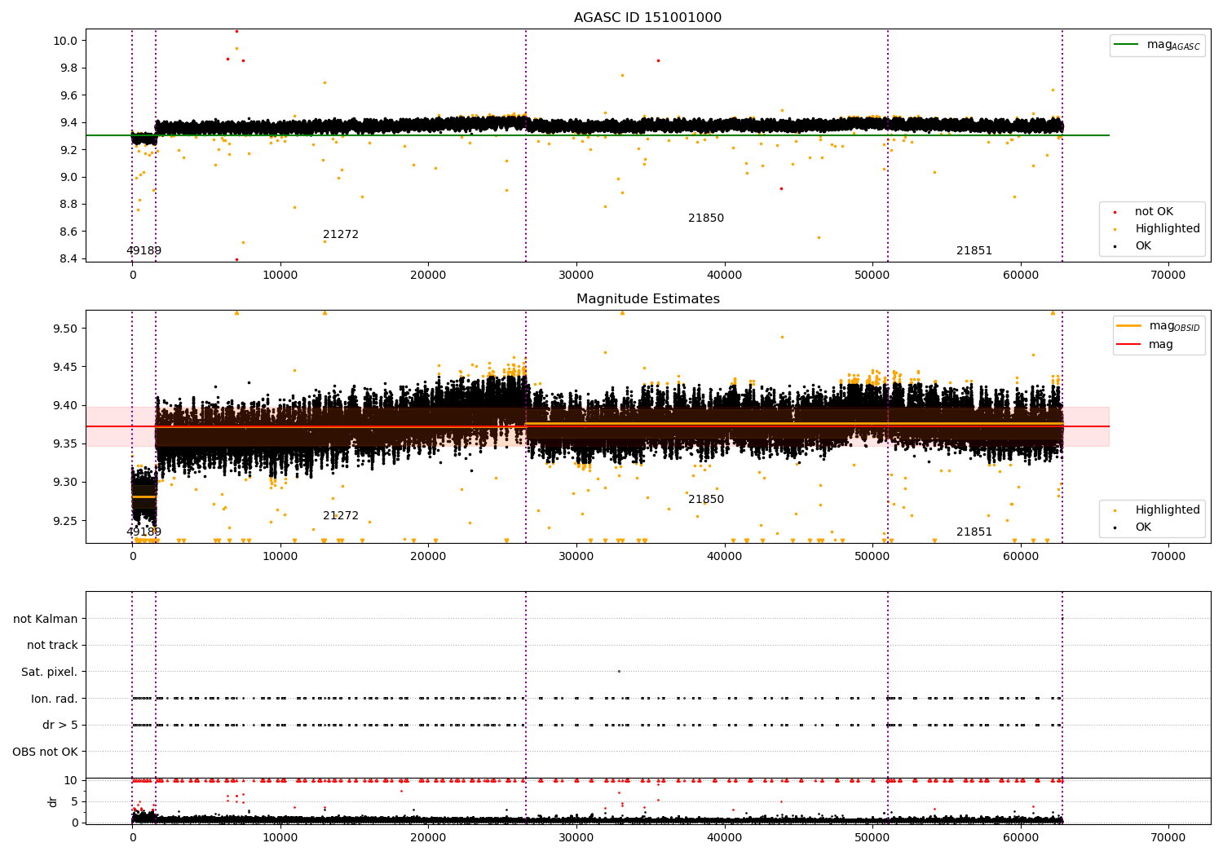Screen dimensions: 1223x856
Task: Click obsid label 21850 in Magnitude Estimates plot
Action: pos(706,500)
